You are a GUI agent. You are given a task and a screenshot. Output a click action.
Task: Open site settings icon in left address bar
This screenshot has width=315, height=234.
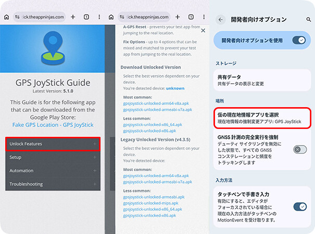click(x=17, y=17)
